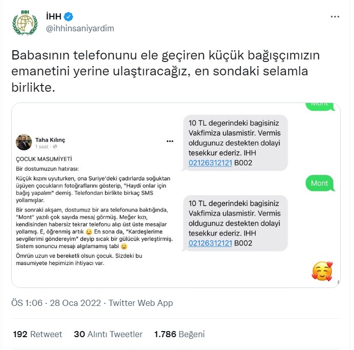354x350 pixels.
Task: Open the tweet's three-dot more menu
Action: pos(335,17)
